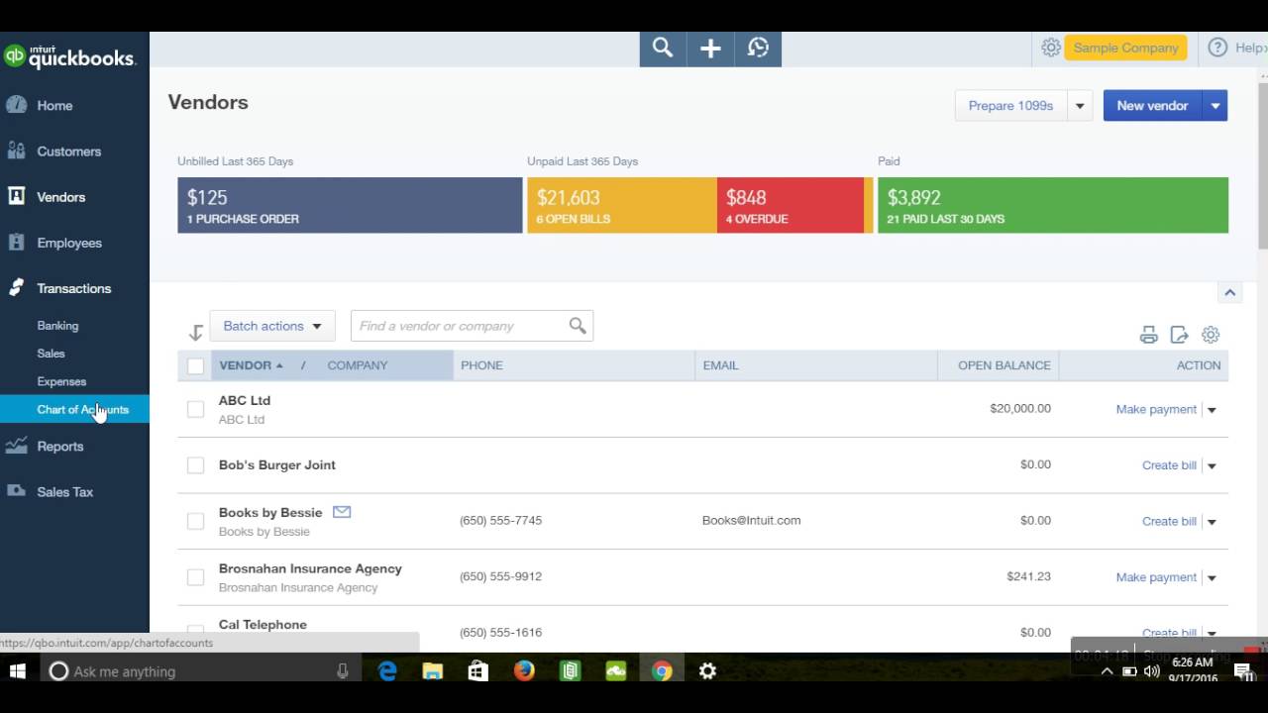Check the Brosnahan Insurance Agency checkbox
This screenshot has height=713, width=1268.
pyautogui.click(x=195, y=576)
